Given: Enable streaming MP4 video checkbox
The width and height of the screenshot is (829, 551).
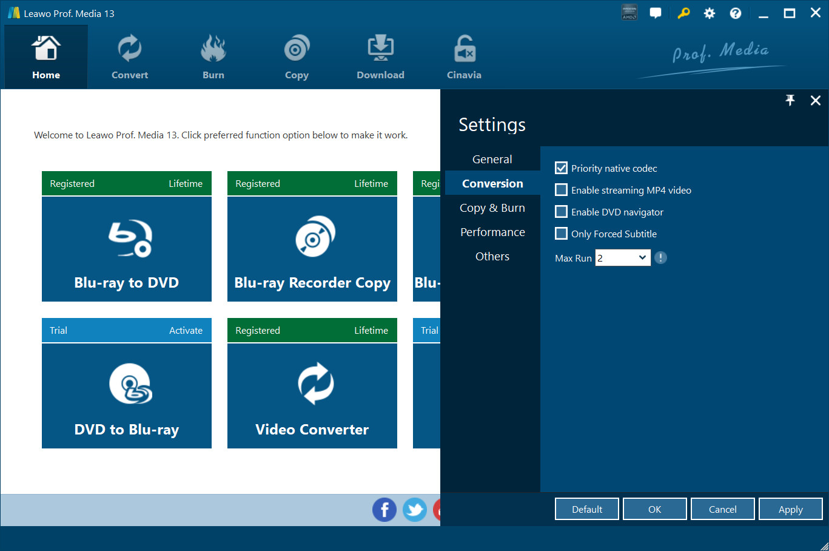Looking at the screenshot, I should (x=562, y=190).
